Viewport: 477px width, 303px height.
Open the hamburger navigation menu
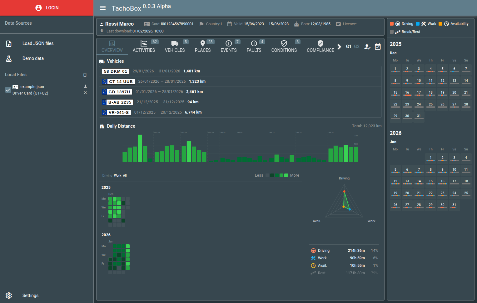point(103,8)
